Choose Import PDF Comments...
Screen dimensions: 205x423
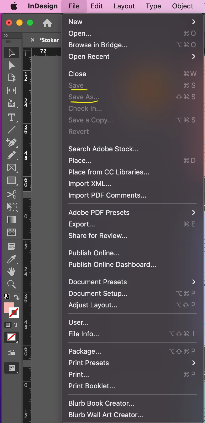pyautogui.click(x=132, y=195)
